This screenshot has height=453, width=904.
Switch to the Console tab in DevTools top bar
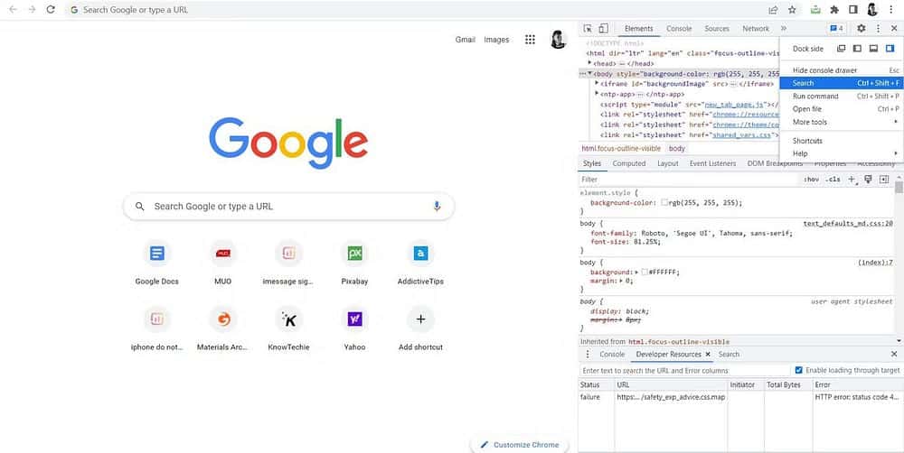pyautogui.click(x=679, y=28)
